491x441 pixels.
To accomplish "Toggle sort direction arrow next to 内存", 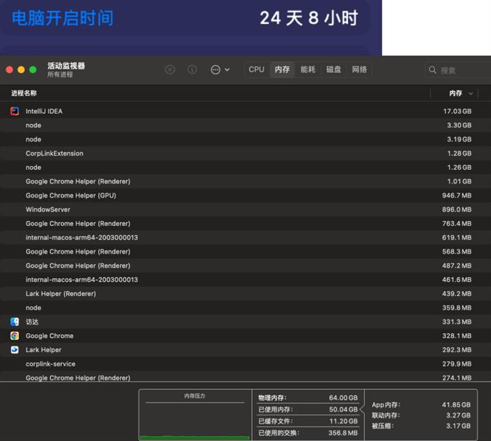I will (x=471, y=93).
